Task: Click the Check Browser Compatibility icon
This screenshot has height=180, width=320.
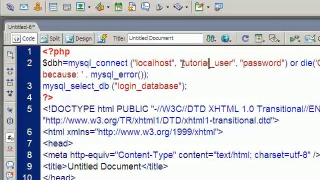Action: (x=310, y=38)
